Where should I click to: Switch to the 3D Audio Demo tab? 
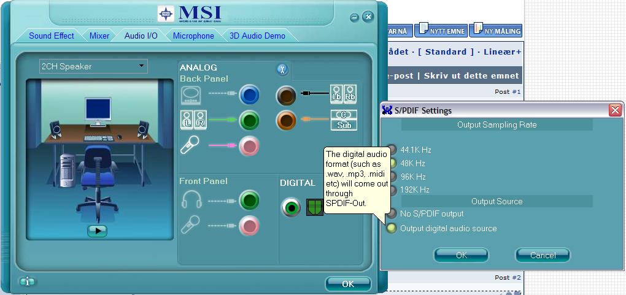tap(257, 36)
